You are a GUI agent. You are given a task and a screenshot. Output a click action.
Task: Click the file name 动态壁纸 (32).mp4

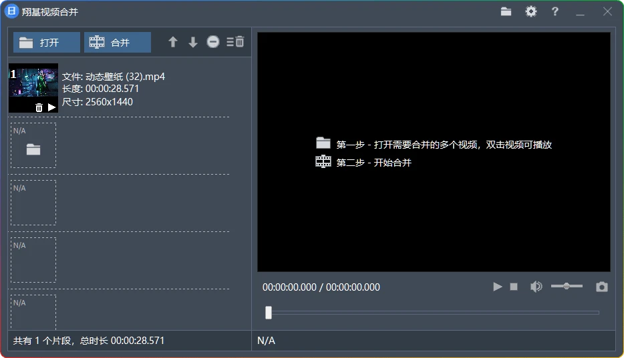click(x=126, y=77)
